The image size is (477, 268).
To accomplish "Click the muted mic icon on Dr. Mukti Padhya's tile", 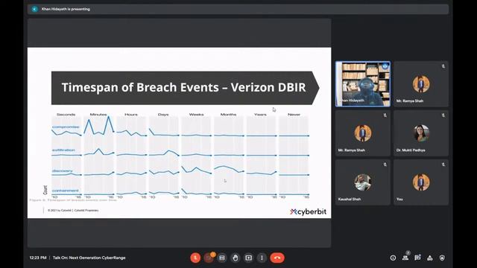I will [443, 115].
